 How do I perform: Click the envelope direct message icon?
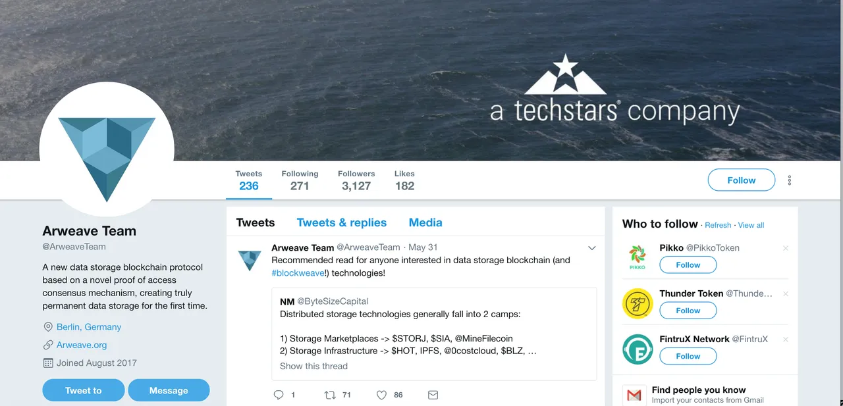pos(433,395)
